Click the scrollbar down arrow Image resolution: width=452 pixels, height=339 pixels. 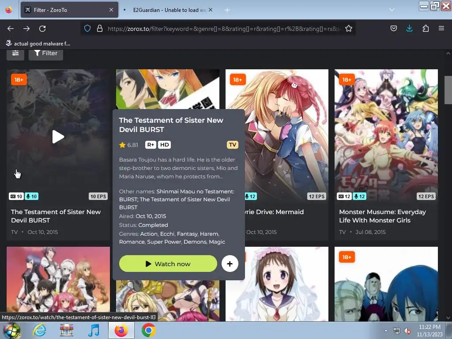pyautogui.click(x=448, y=318)
